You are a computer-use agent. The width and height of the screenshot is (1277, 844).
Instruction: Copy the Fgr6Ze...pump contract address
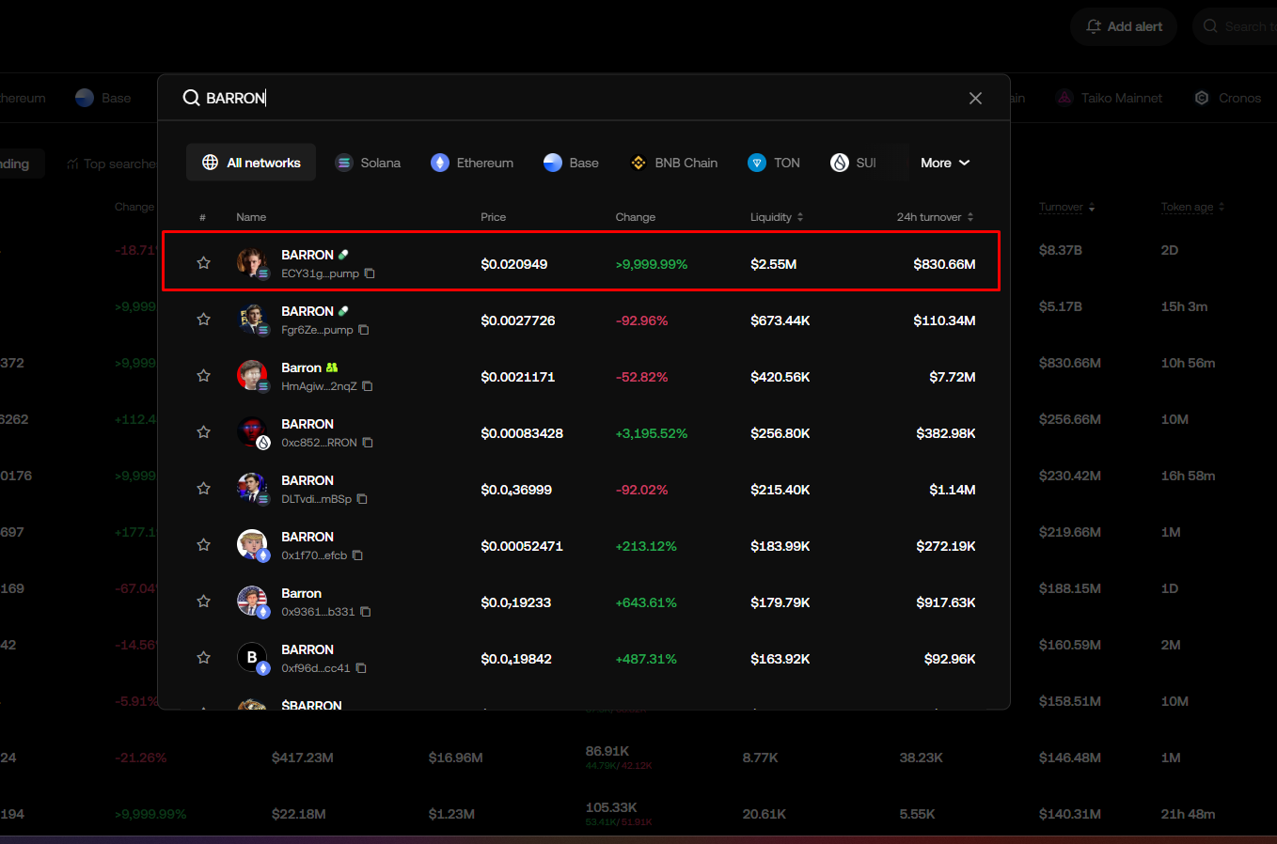point(364,330)
